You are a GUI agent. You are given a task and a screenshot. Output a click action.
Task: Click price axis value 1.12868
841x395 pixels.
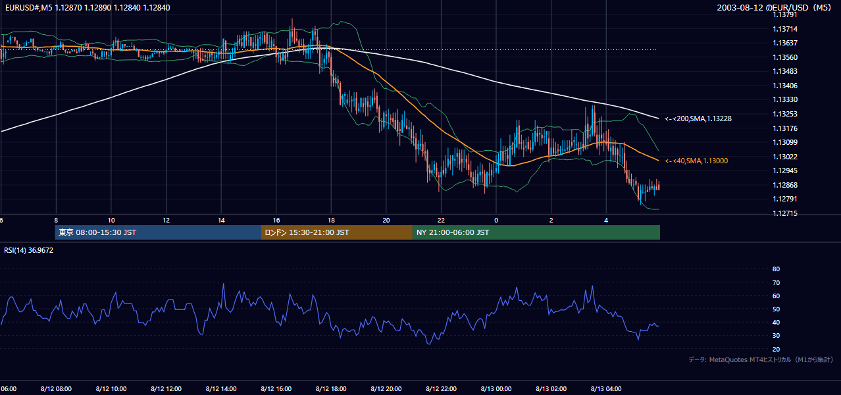click(x=784, y=185)
